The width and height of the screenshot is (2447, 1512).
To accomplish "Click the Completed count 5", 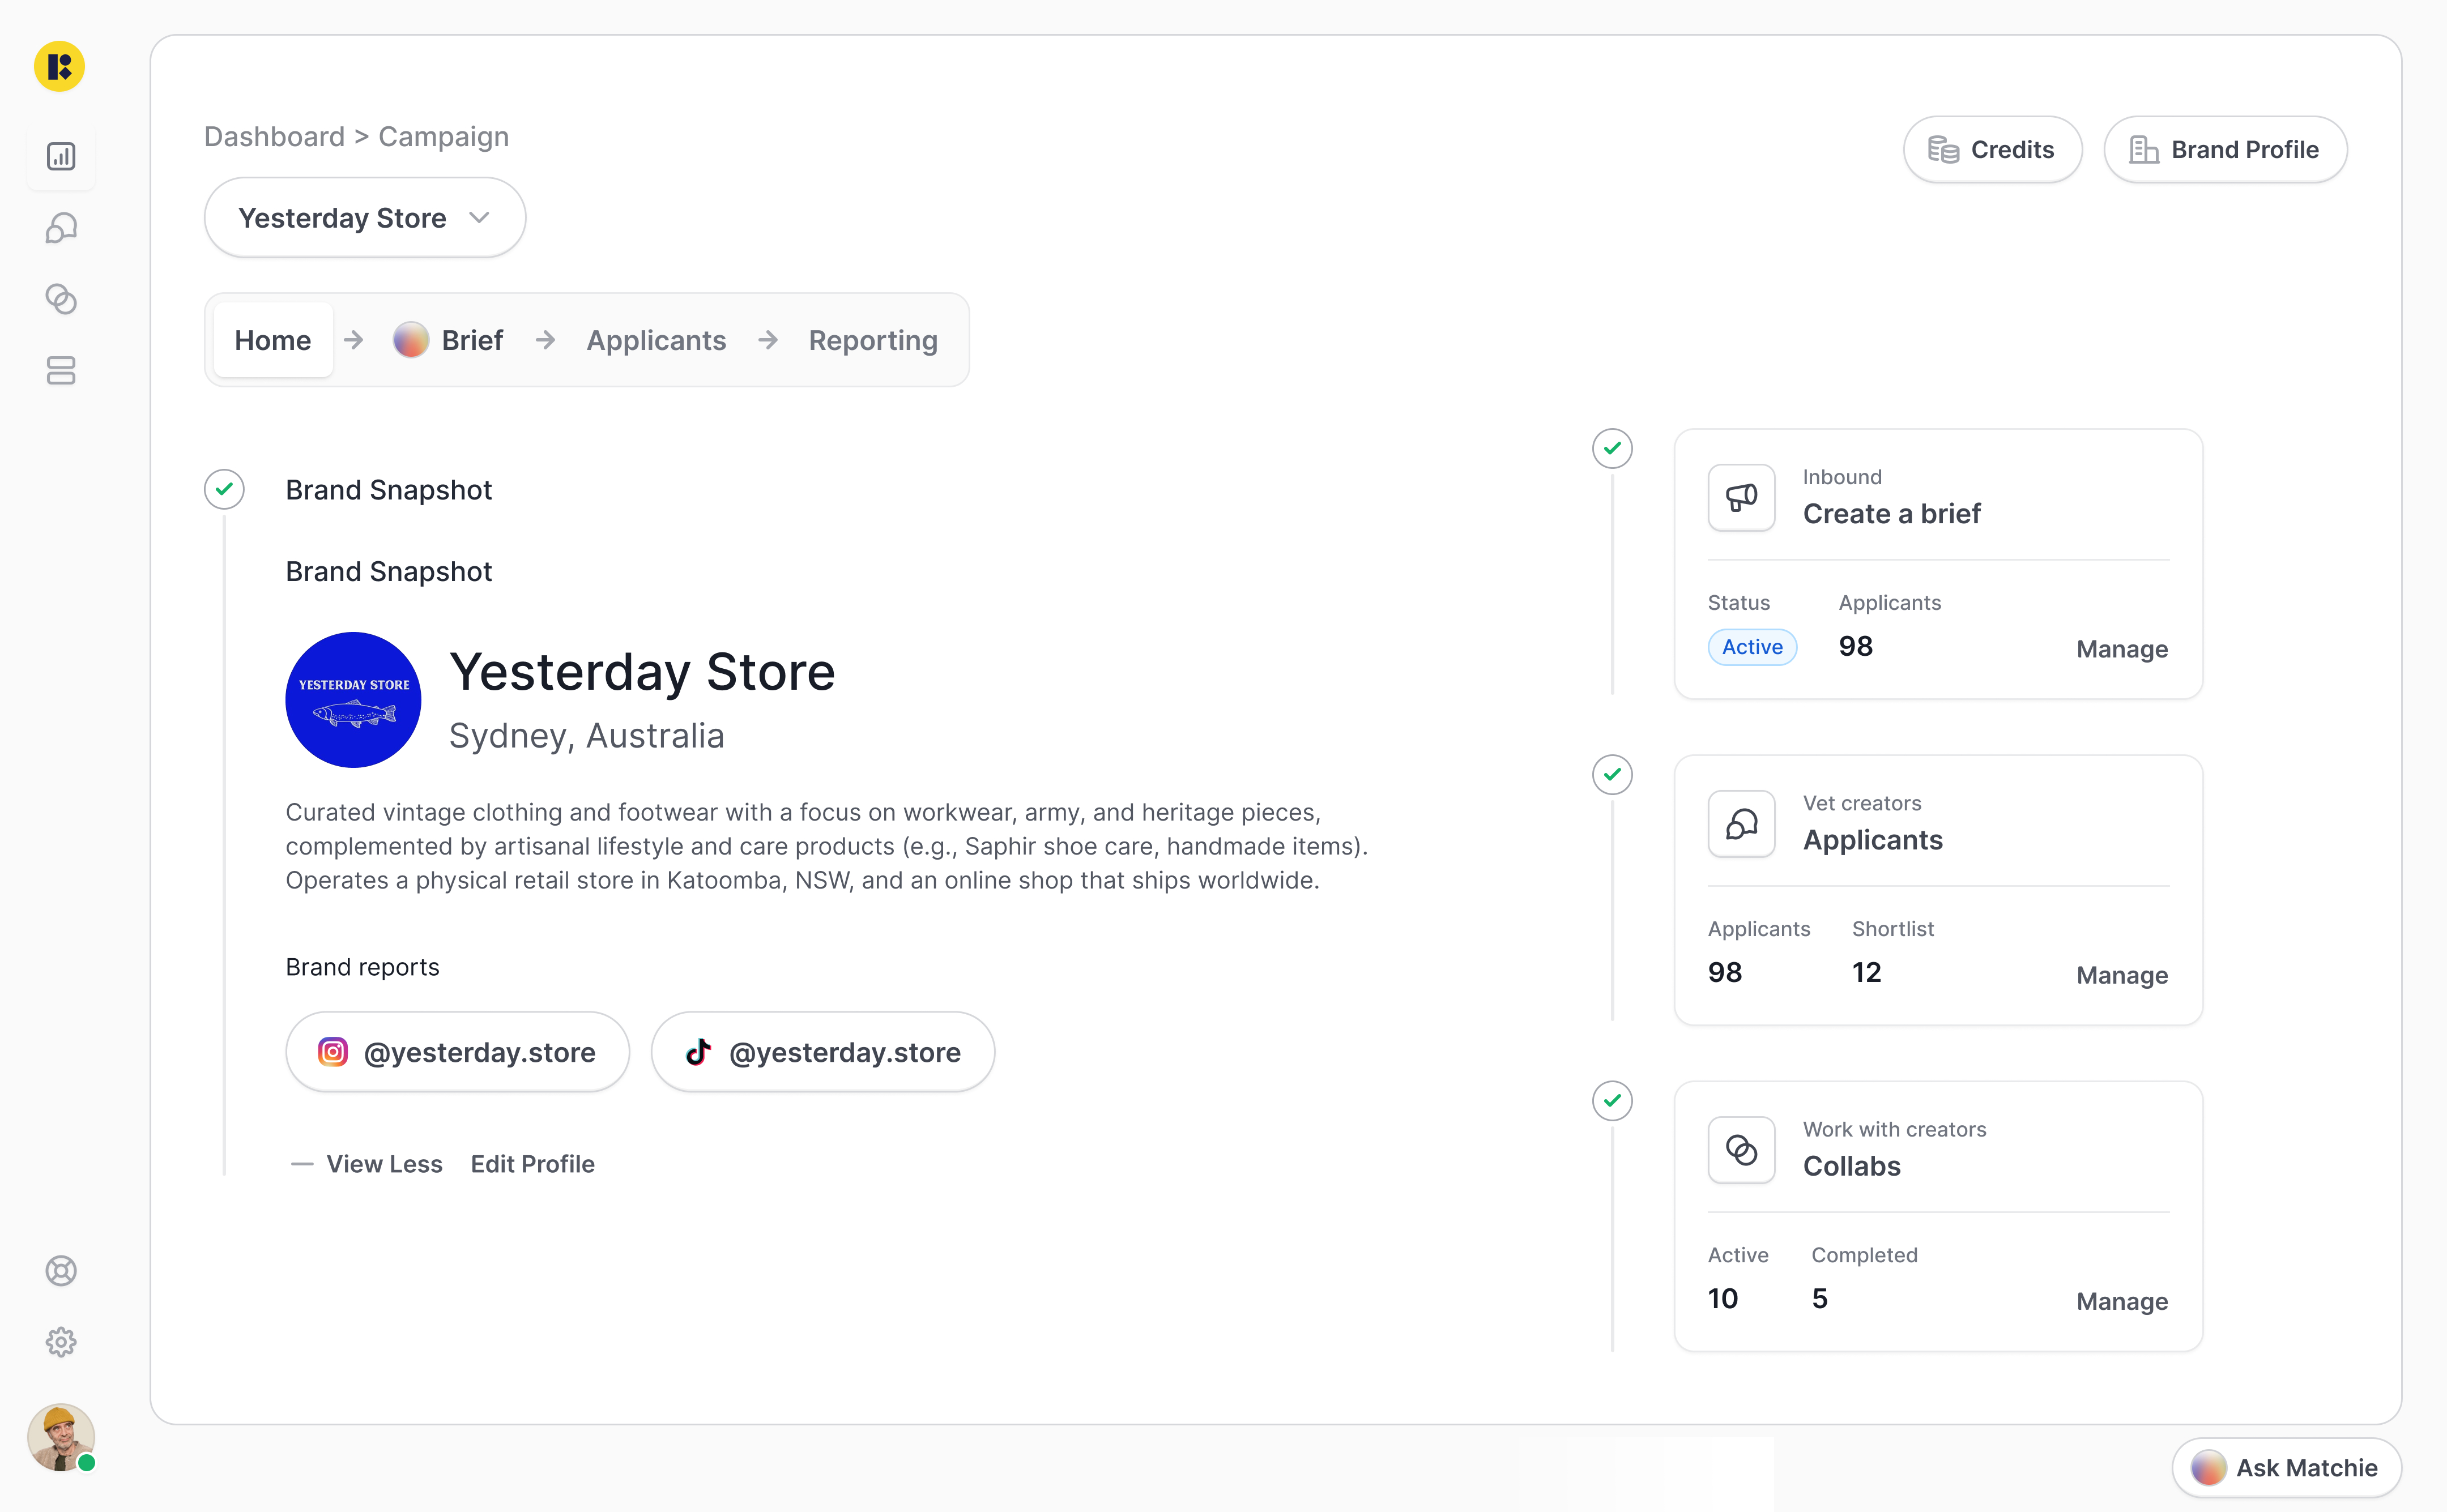I will point(1820,1298).
